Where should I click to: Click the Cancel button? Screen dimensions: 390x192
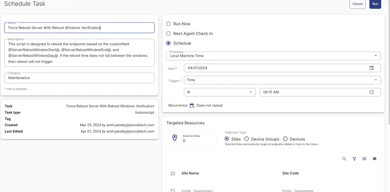pos(357,4)
